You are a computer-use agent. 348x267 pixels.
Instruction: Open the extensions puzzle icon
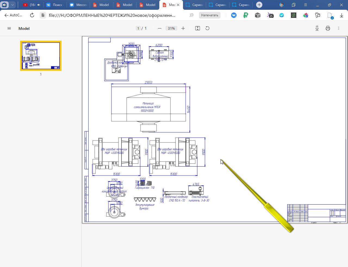click(318, 15)
